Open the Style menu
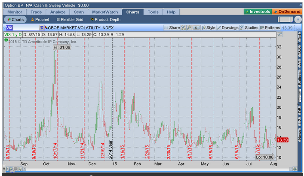The width and height of the screenshot is (304, 176). click(x=209, y=27)
